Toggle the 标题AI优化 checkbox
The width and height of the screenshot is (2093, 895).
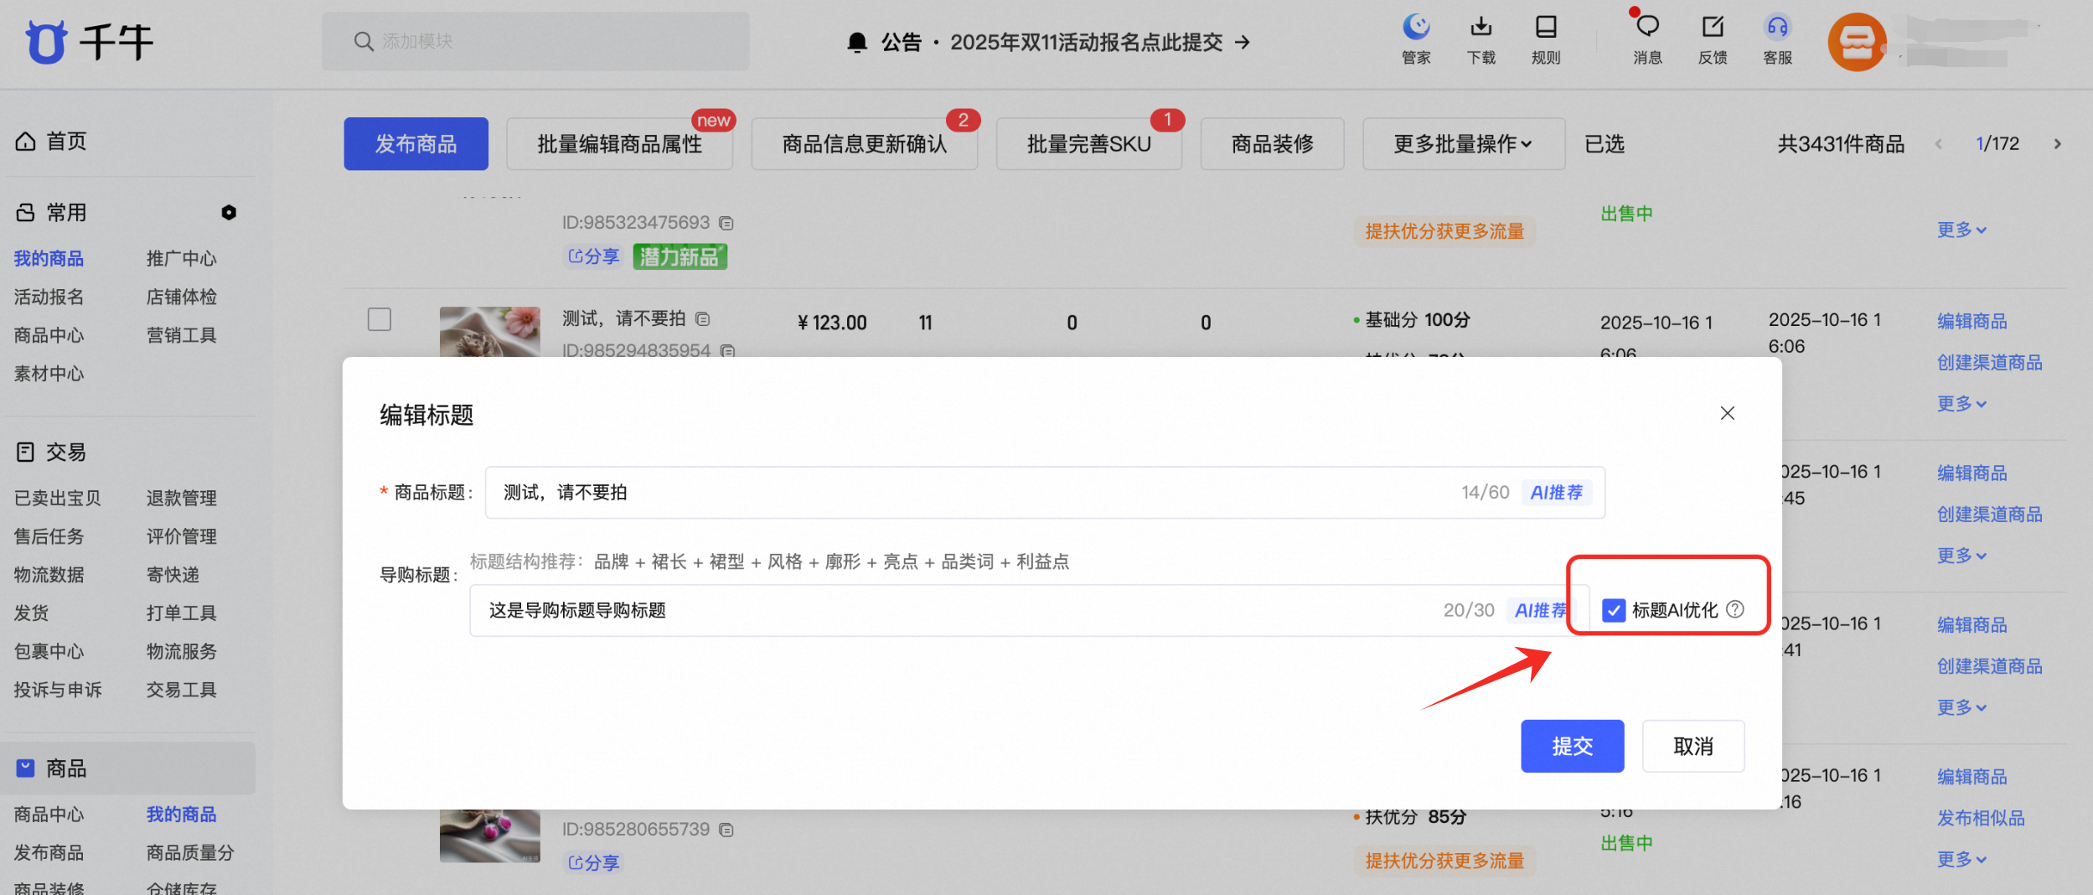coord(1613,610)
